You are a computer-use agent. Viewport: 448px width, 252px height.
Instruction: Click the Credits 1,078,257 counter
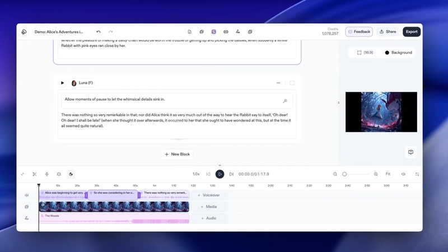tap(330, 31)
